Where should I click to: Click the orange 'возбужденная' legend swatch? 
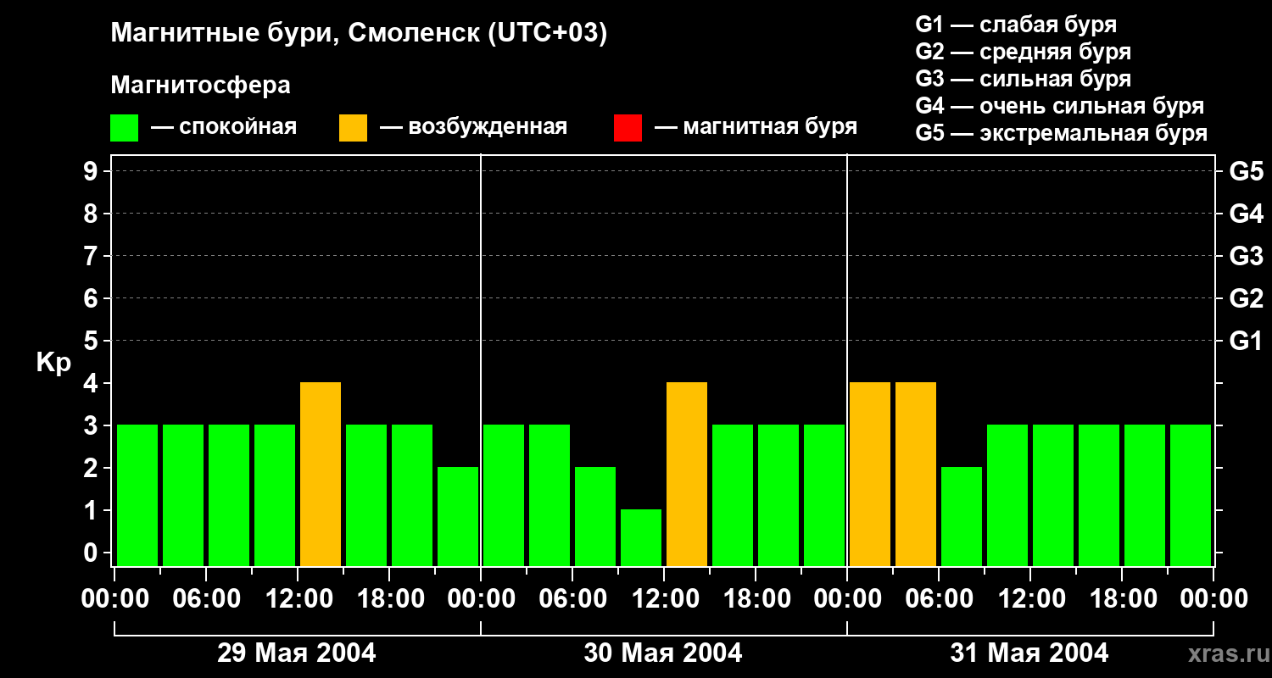pyautogui.click(x=353, y=128)
